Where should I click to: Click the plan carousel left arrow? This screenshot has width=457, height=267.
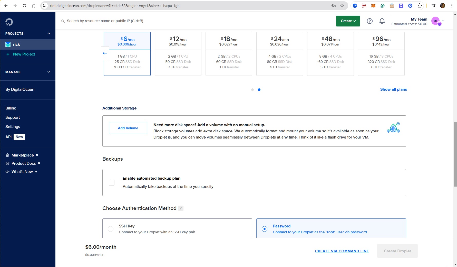pos(105,53)
